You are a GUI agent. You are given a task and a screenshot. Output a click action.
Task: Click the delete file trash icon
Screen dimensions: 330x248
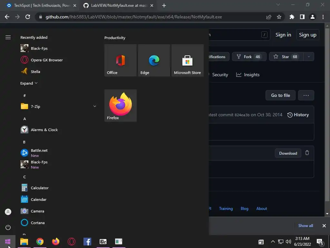click(x=307, y=153)
